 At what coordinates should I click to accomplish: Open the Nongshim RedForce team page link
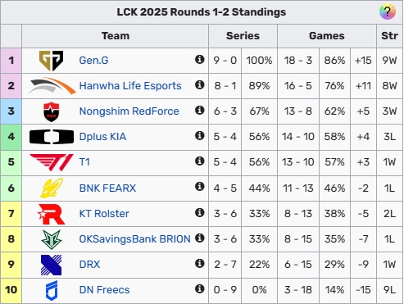coord(129,111)
